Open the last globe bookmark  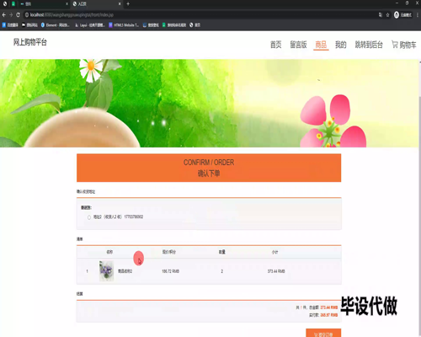pos(195,25)
